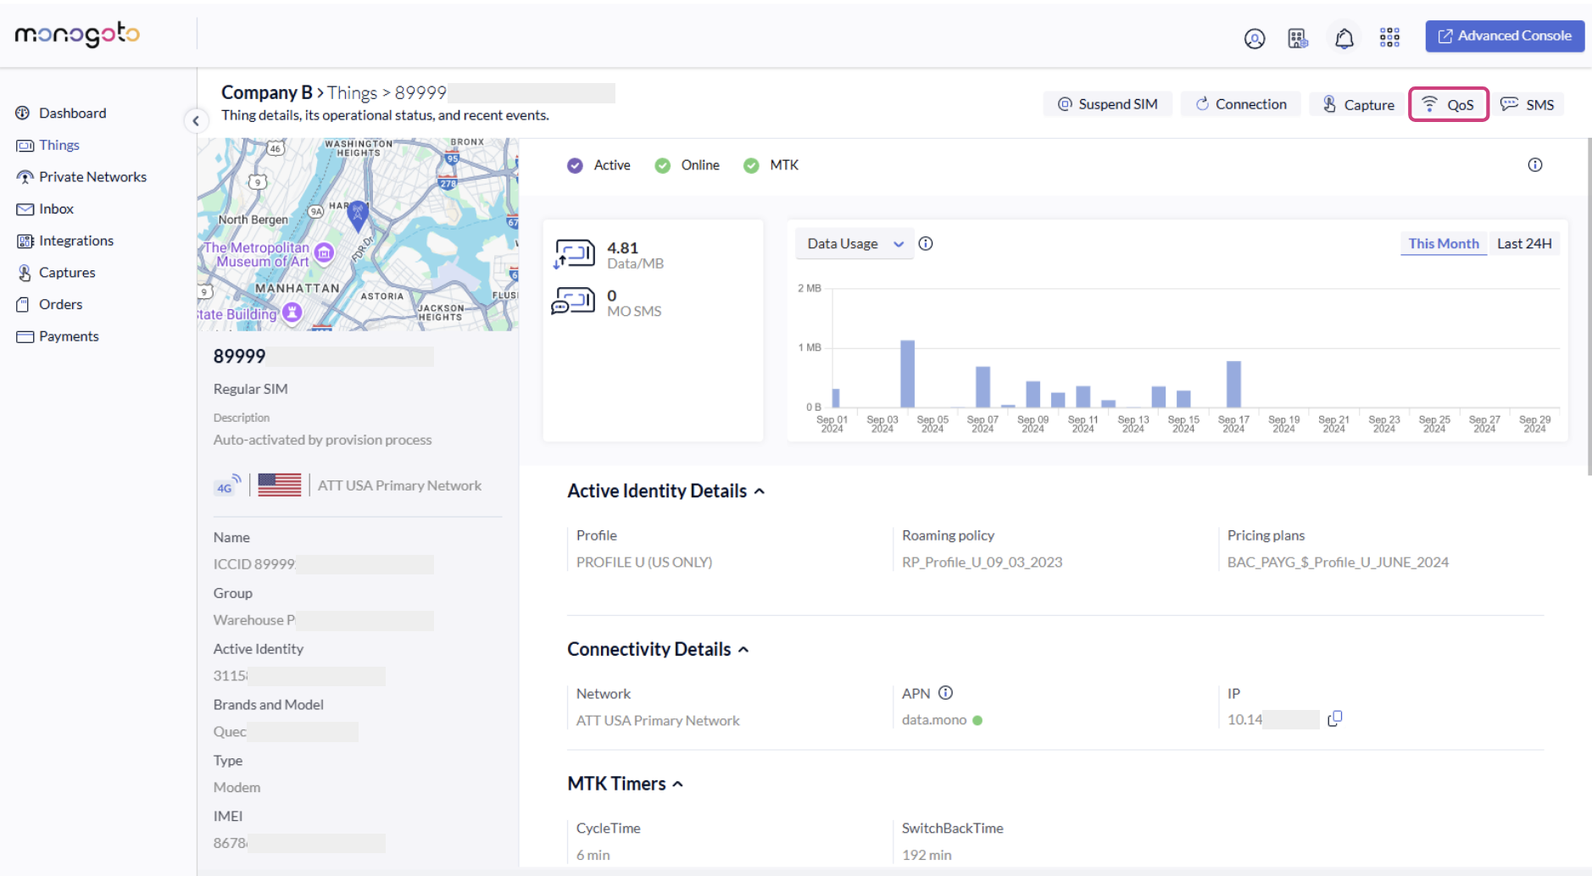Screen dimensions: 1592x876
Task: Click the Suspend SIM button
Action: tap(1107, 104)
